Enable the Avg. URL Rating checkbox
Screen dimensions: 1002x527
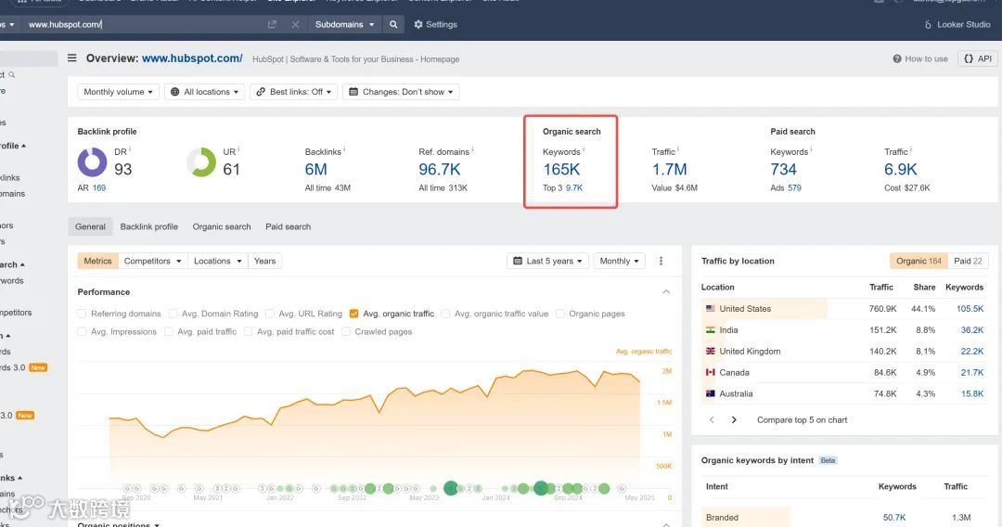pyautogui.click(x=270, y=314)
